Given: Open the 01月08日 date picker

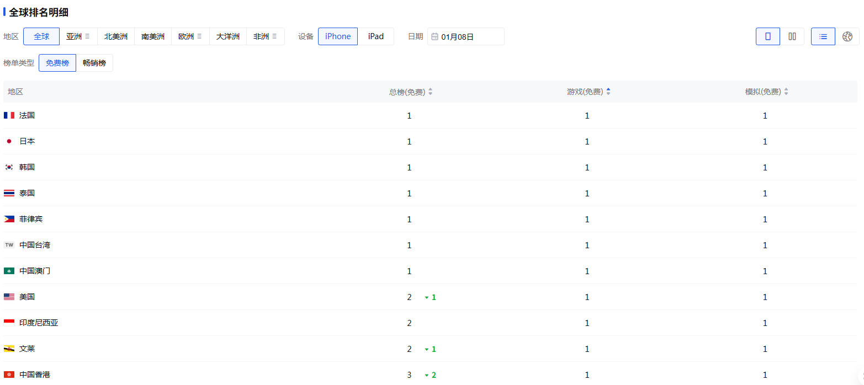Looking at the screenshot, I should point(465,36).
